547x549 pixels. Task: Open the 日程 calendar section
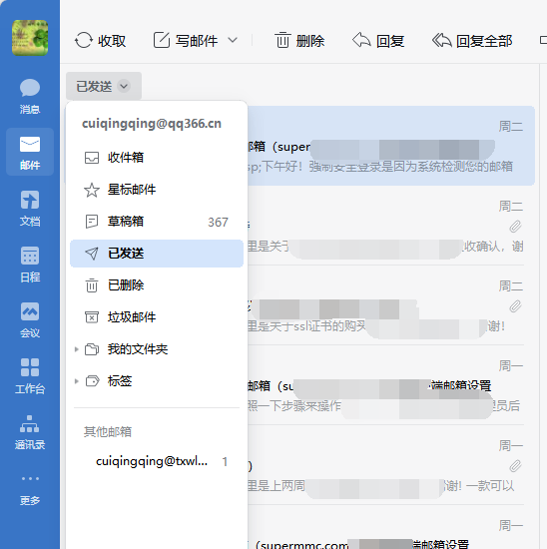pos(30,265)
